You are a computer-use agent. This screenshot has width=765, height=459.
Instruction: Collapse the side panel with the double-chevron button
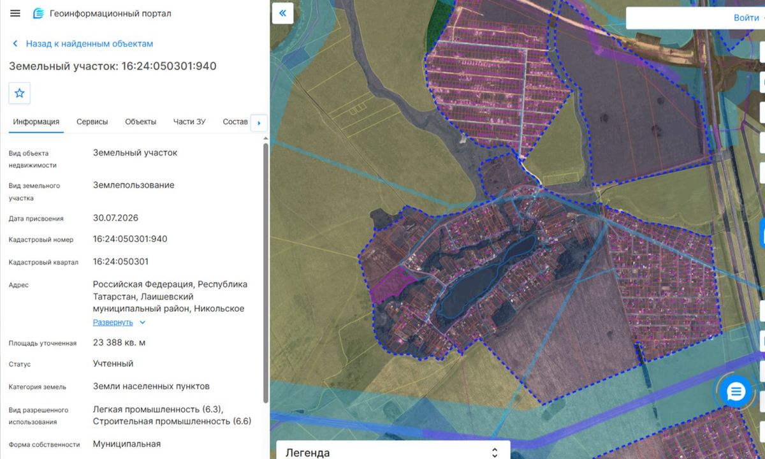tap(282, 13)
